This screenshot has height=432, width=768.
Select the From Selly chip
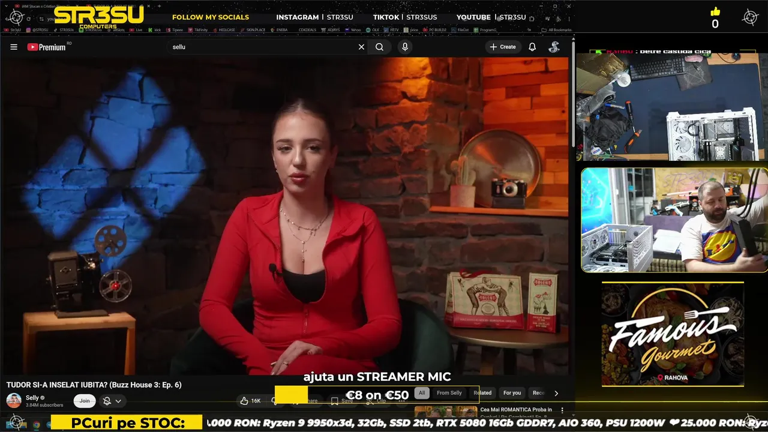pyautogui.click(x=449, y=393)
